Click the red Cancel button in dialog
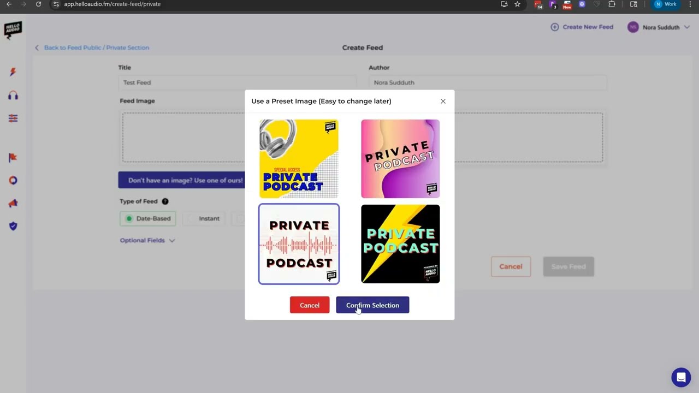This screenshot has width=699, height=393. click(x=310, y=305)
